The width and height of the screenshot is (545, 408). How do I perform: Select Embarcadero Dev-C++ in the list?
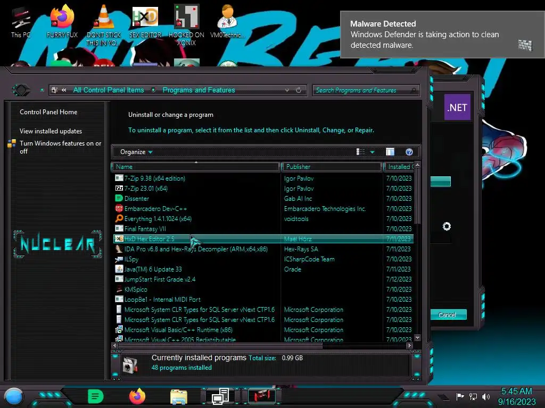[x=263, y=208]
